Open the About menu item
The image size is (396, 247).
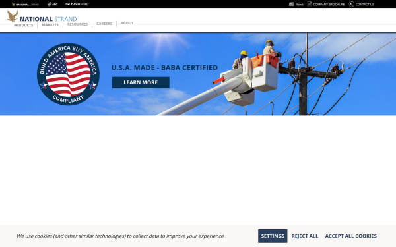pyautogui.click(x=127, y=23)
